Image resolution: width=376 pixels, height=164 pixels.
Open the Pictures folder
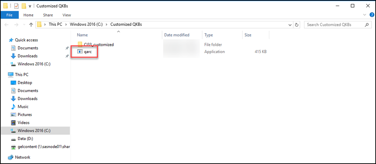tap(25, 114)
